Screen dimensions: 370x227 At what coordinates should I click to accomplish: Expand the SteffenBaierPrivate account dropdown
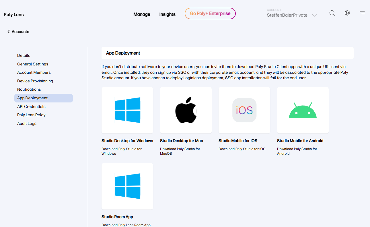292,15
